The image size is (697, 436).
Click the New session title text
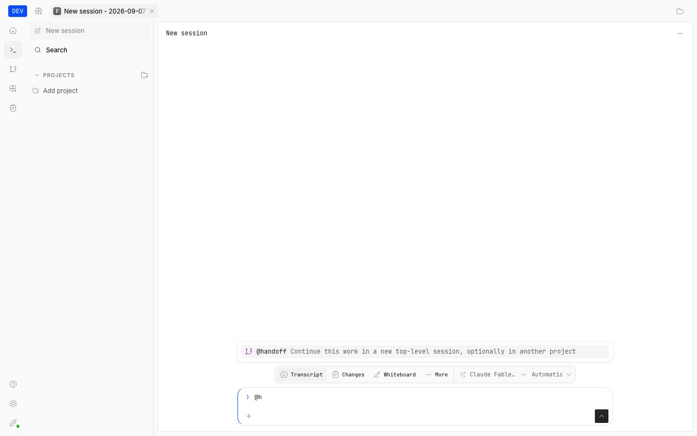tap(186, 33)
